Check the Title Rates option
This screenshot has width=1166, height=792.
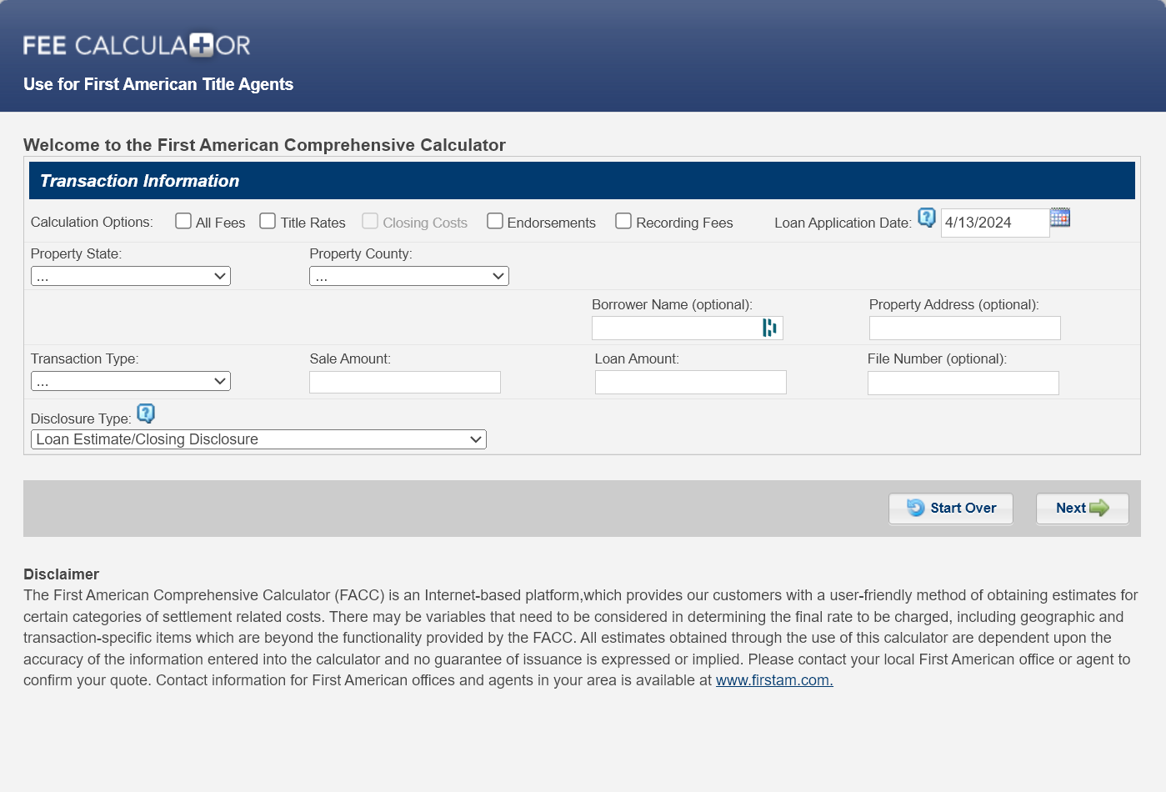(x=268, y=221)
